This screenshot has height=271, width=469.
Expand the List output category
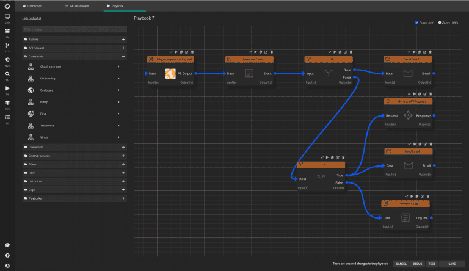[x=75, y=181]
